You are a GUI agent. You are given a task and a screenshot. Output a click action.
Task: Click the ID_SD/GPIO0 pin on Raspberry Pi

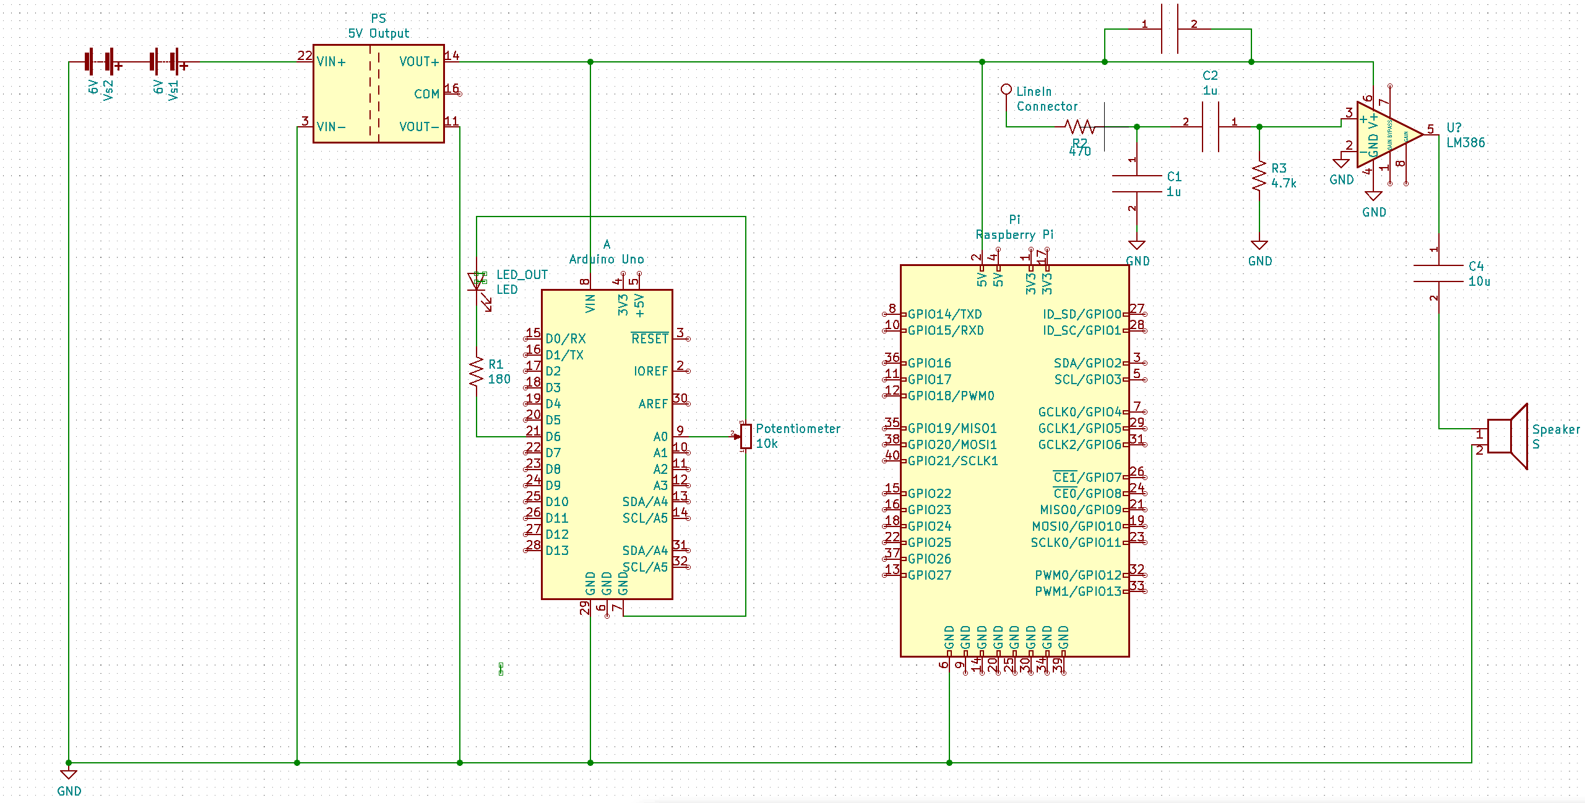(1082, 314)
